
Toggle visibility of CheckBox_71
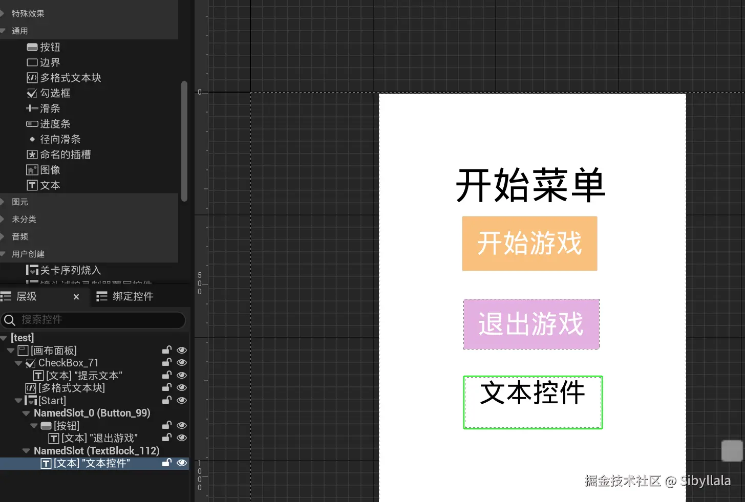(182, 362)
